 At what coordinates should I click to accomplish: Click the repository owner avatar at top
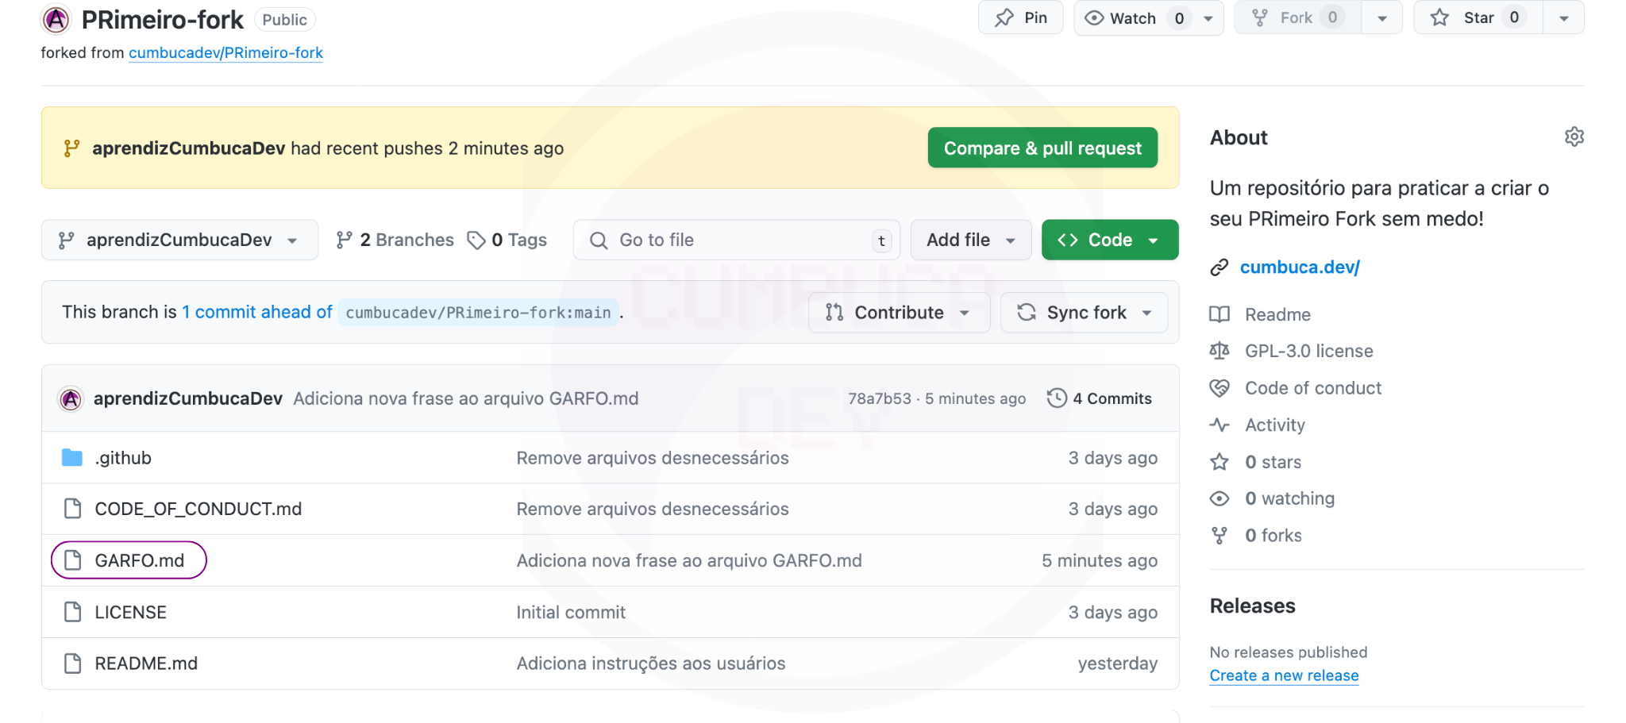coord(56,19)
